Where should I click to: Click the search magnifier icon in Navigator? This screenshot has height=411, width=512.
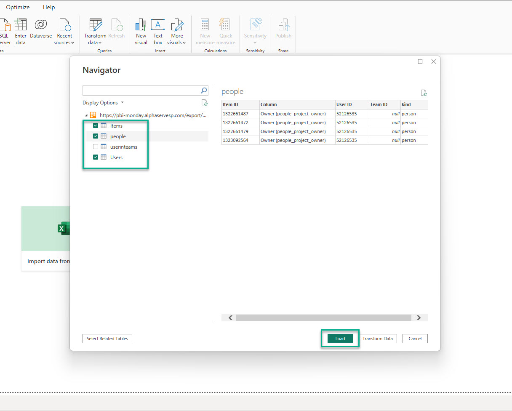coord(204,91)
